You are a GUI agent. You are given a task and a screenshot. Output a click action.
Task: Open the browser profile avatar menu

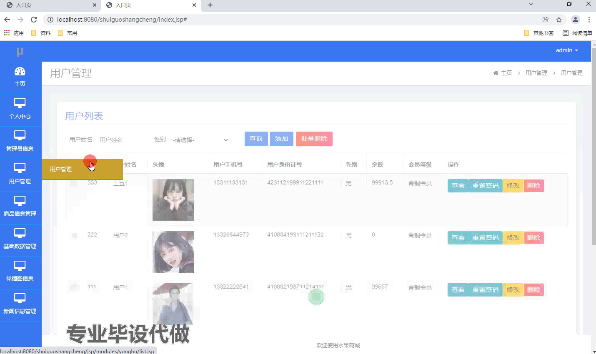576,20
